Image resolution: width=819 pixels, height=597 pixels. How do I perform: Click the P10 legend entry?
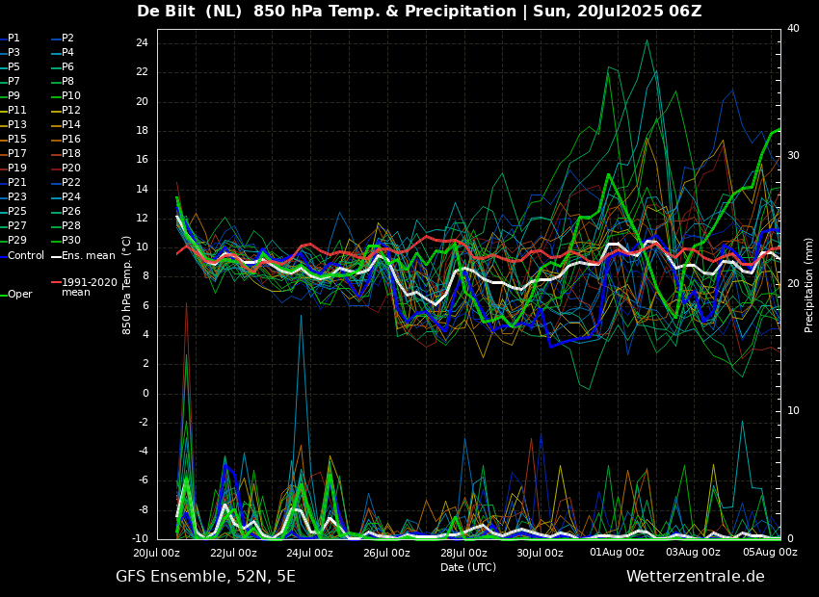pyautogui.click(x=66, y=96)
